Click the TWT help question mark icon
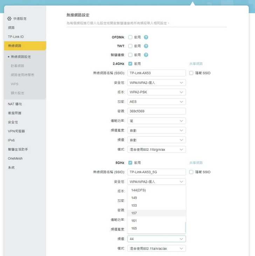 146,46
